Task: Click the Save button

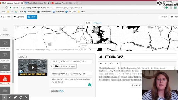Action: [32, 17]
